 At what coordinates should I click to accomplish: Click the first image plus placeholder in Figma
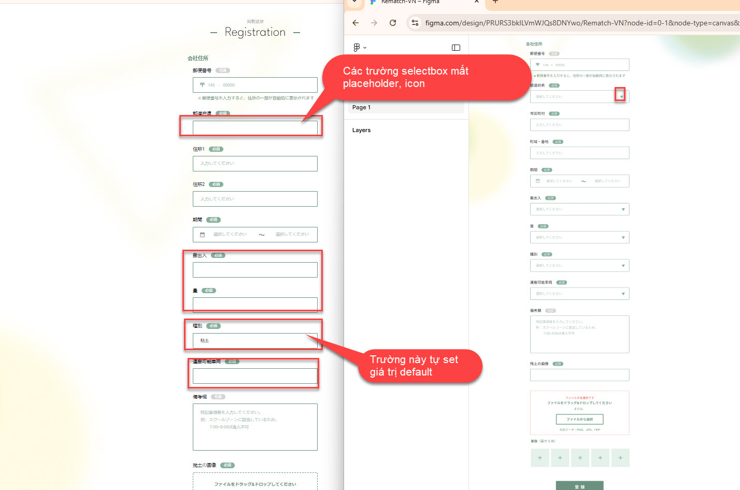point(539,458)
